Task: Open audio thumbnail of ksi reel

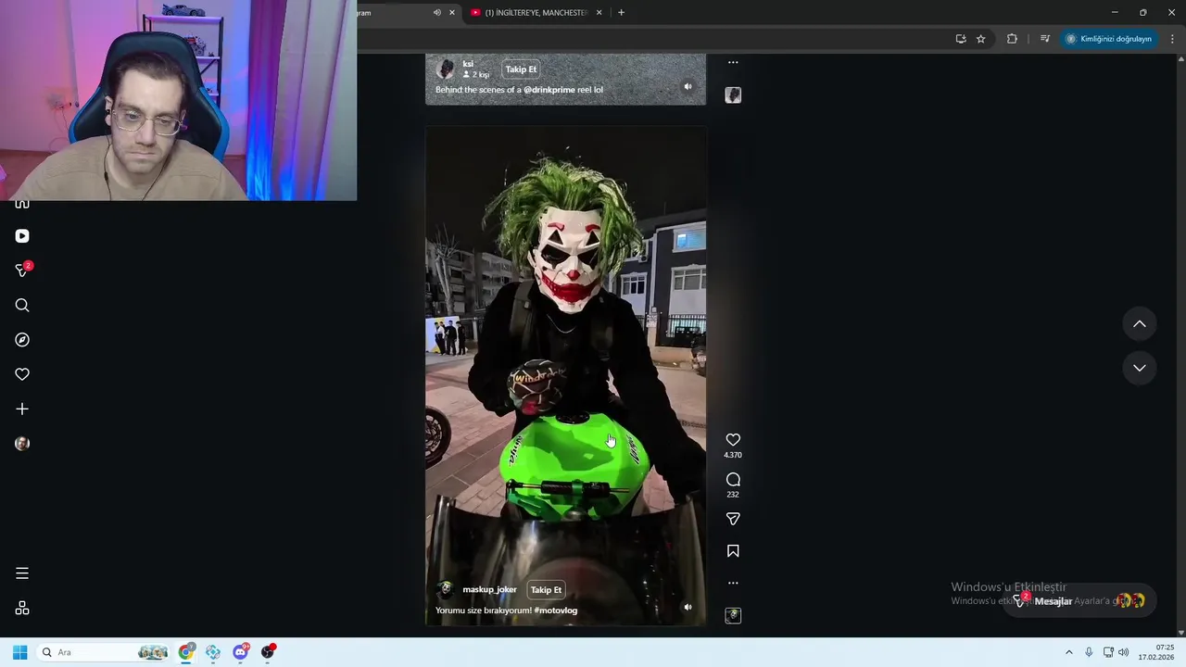Action: pos(733,95)
